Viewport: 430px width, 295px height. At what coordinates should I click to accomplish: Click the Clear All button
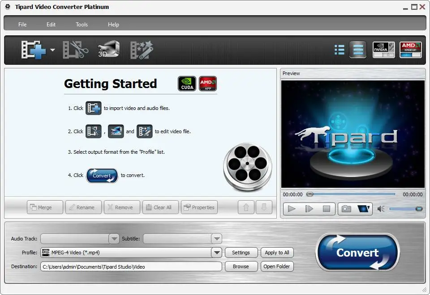pos(160,207)
